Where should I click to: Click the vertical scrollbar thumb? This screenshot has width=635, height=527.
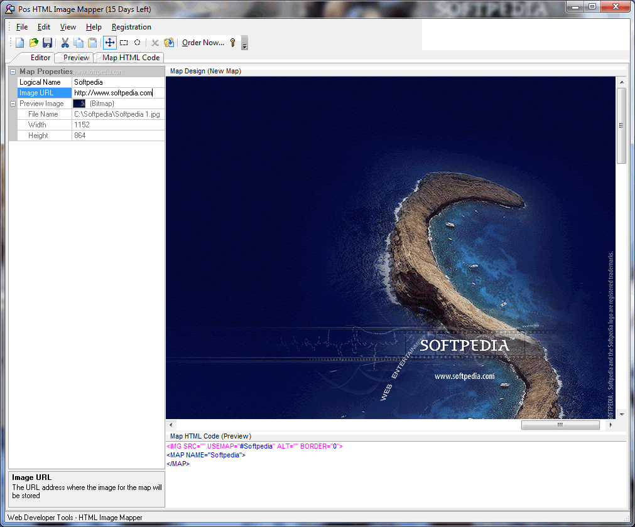point(622,125)
